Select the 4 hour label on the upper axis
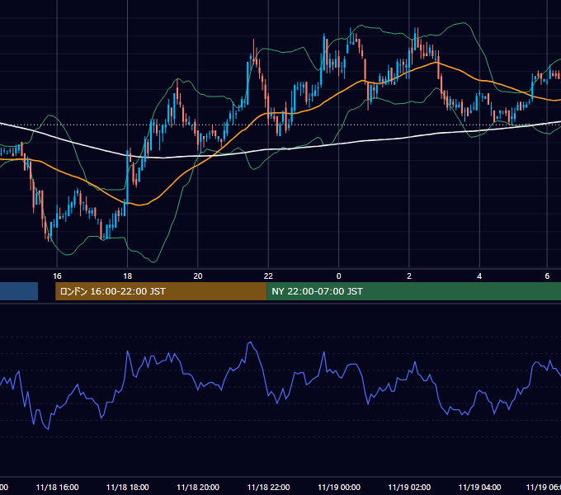Image resolution: width=561 pixels, height=495 pixels. click(479, 276)
